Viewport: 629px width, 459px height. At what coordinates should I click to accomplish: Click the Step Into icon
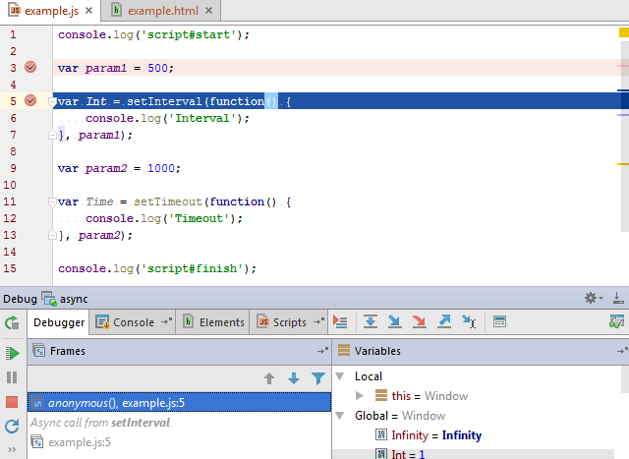coord(395,321)
